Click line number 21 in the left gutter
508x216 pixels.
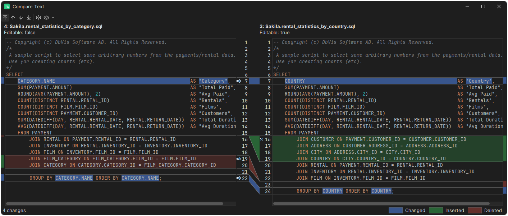coord(245,172)
